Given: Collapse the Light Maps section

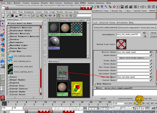Looking at the screenshot, I should point(9,51).
